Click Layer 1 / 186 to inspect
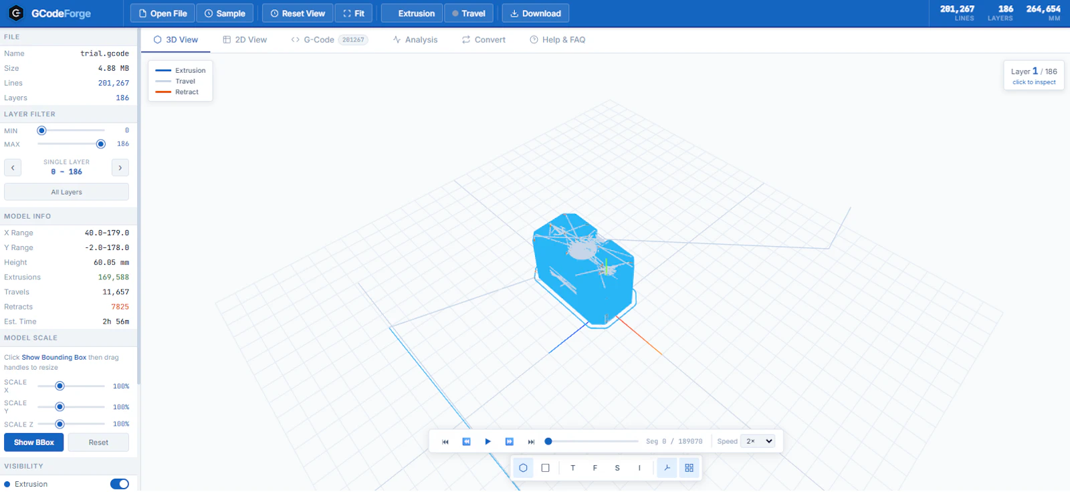1070x492 pixels. pos(1034,75)
